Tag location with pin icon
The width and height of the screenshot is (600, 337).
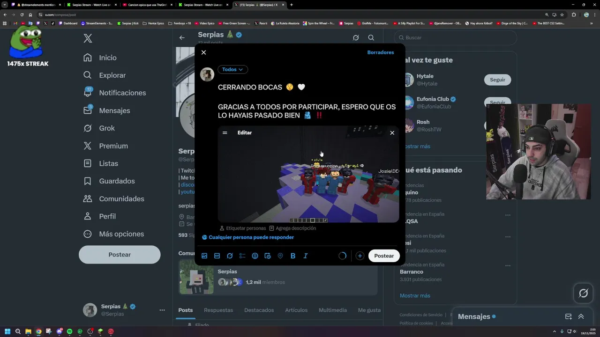(x=280, y=256)
